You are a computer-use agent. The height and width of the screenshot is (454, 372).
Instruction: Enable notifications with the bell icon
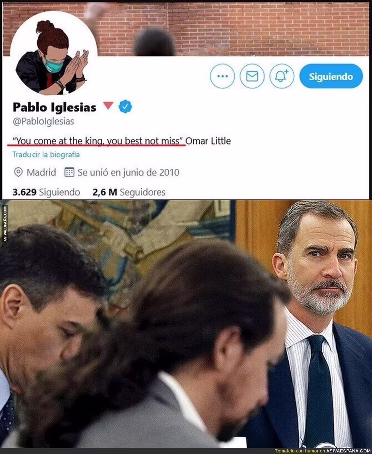(282, 76)
